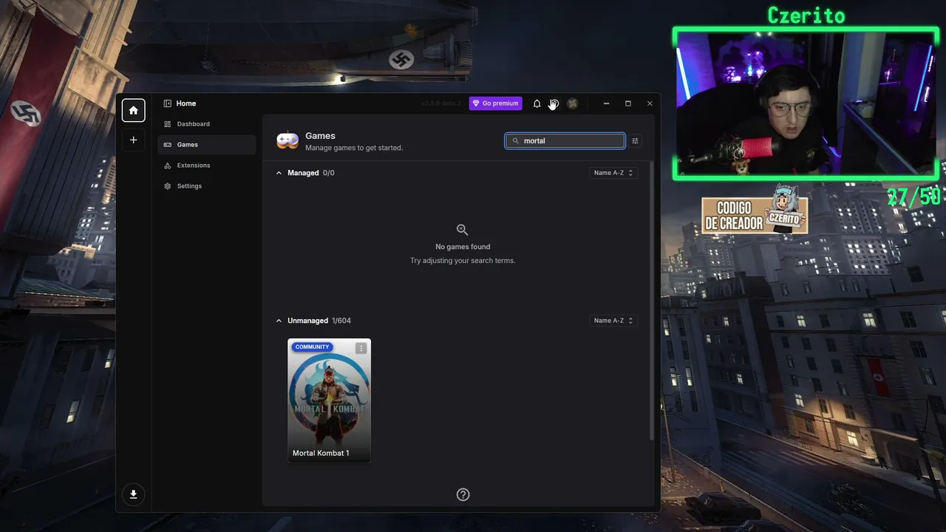Open the Unmanaged Name A-Z sort dropdown
Image resolution: width=946 pixels, height=532 pixels.
pos(613,321)
